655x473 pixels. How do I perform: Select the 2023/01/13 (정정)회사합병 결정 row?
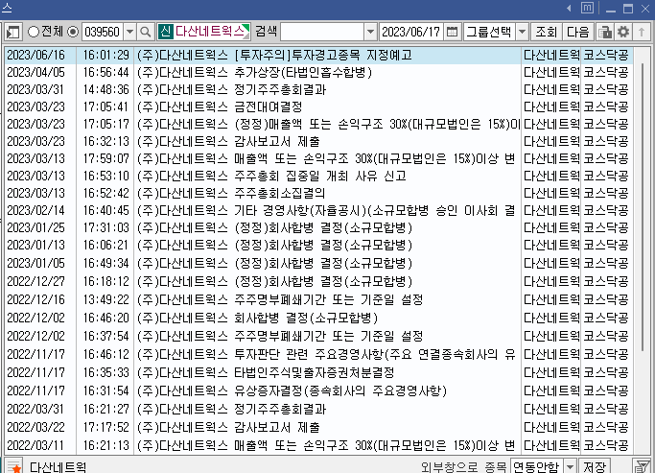coord(318,245)
